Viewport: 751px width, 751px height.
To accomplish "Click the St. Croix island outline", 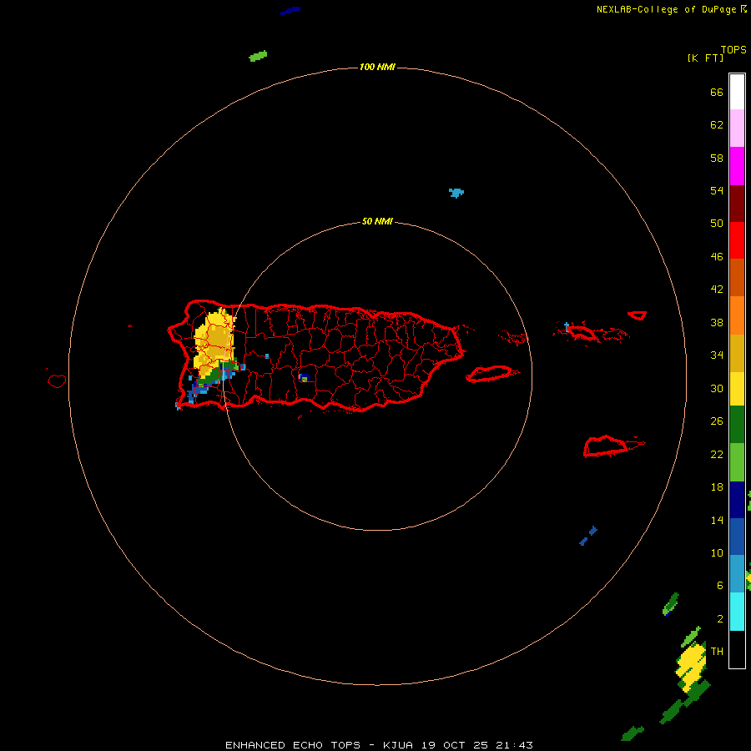I will coord(606,446).
